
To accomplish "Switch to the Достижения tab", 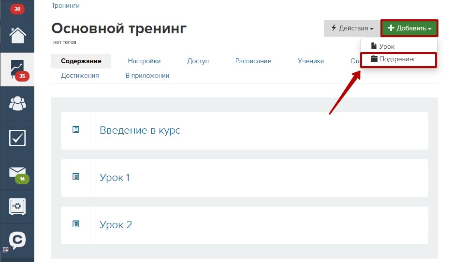I will tap(80, 76).
